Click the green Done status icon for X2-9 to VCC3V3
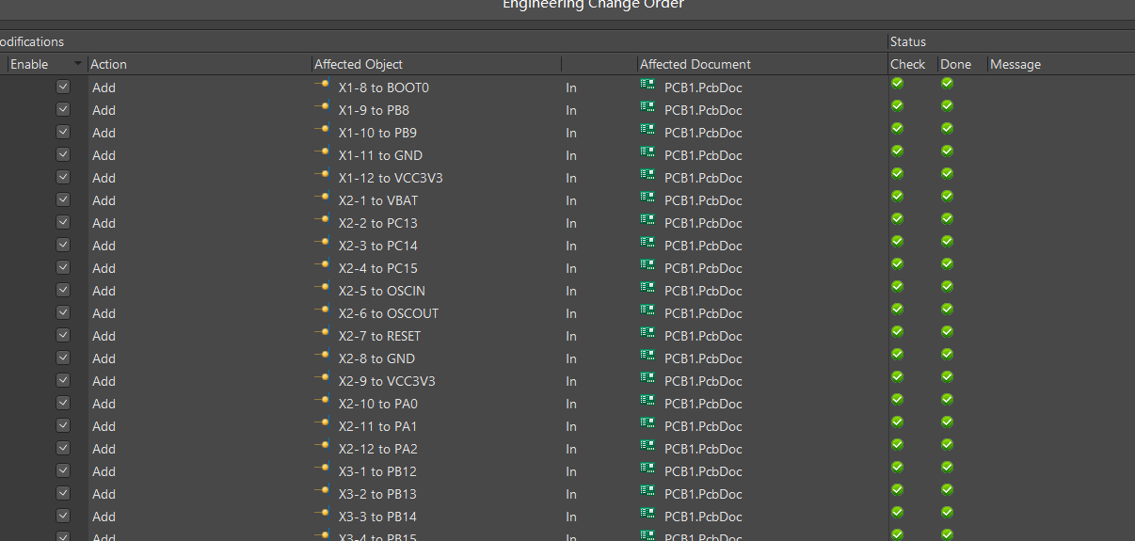 pos(947,376)
